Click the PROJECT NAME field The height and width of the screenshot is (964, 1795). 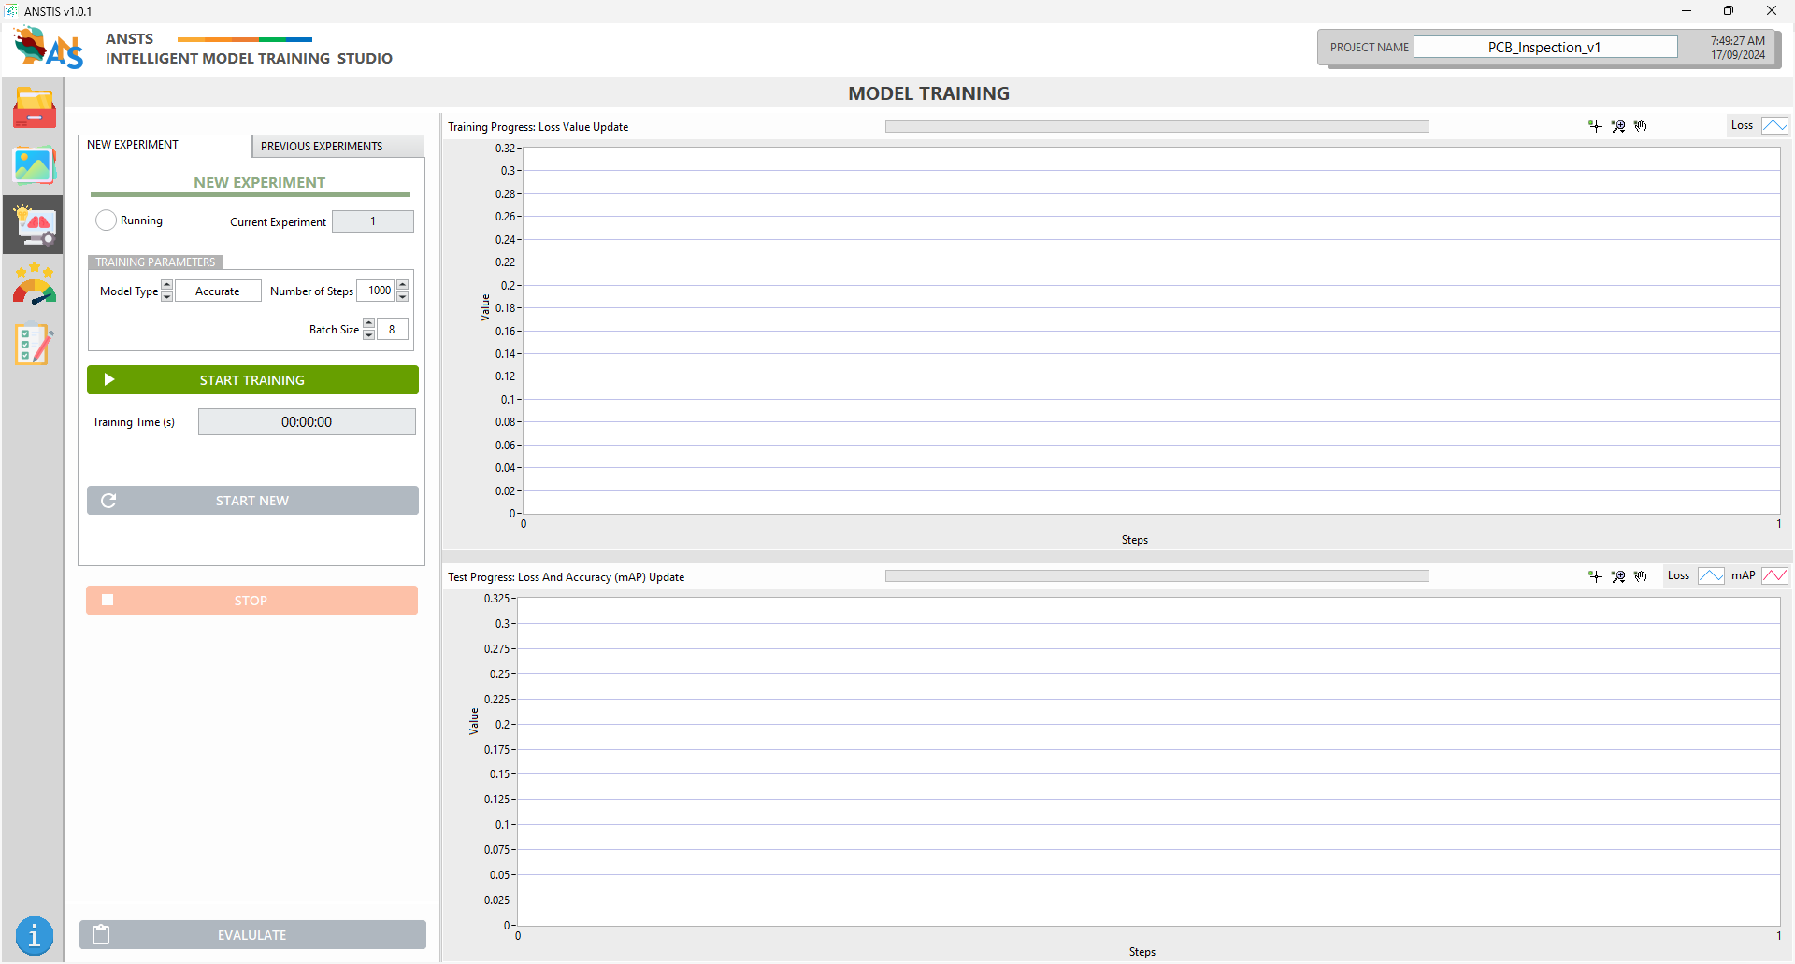click(x=1544, y=48)
